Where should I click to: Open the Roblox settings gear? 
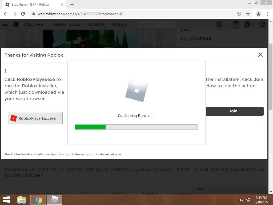(x=262, y=24)
